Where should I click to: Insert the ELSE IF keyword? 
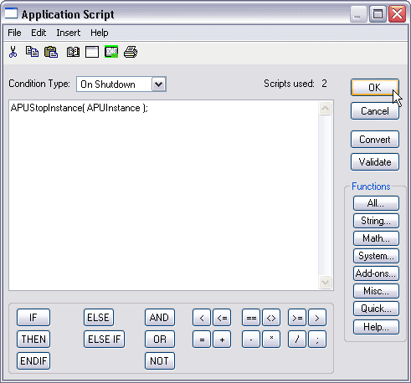coord(105,340)
